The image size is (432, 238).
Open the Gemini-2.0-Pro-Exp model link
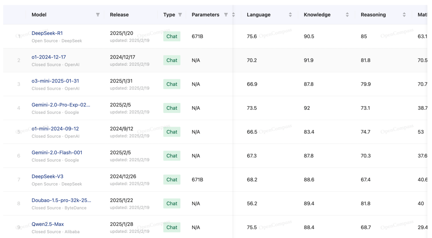61,105
